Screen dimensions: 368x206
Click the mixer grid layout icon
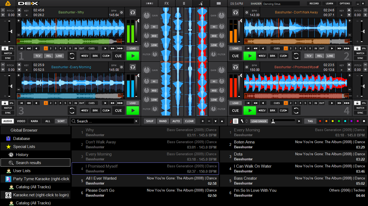pyautogui.click(x=184, y=3)
